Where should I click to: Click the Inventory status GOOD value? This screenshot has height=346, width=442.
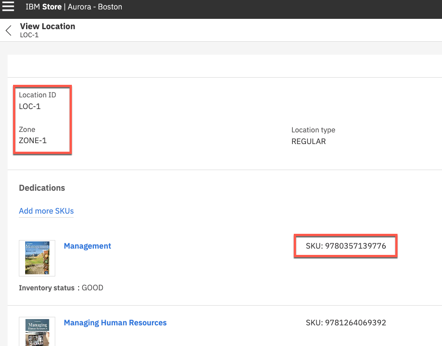click(93, 288)
